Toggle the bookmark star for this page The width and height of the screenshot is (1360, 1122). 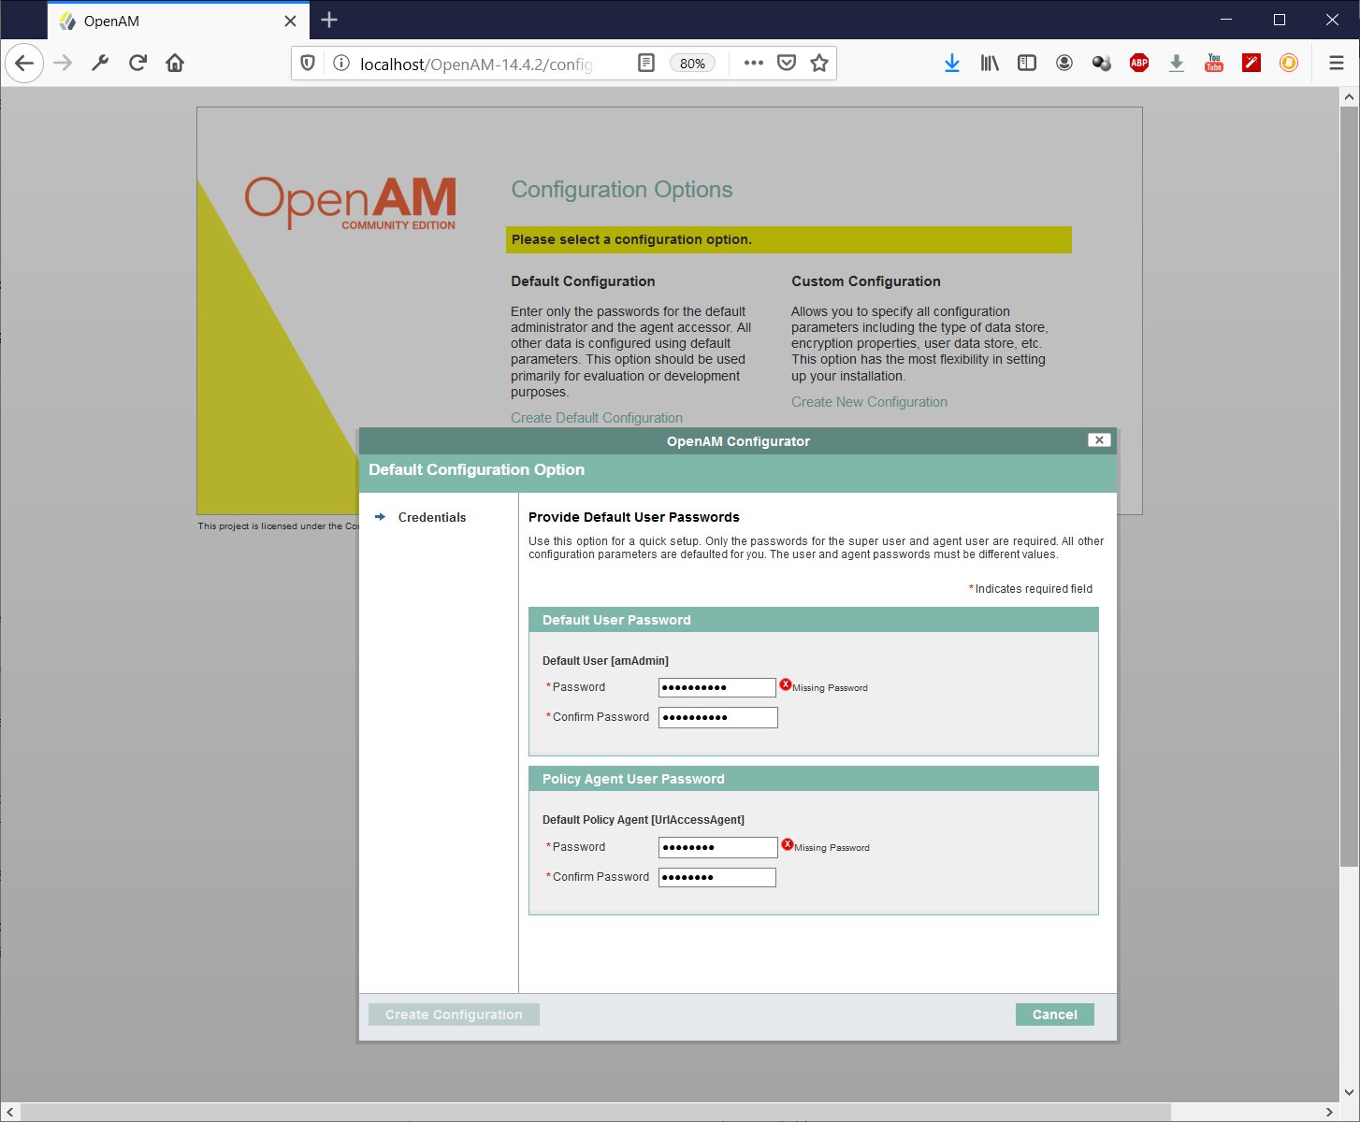click(x=819, y=63)
